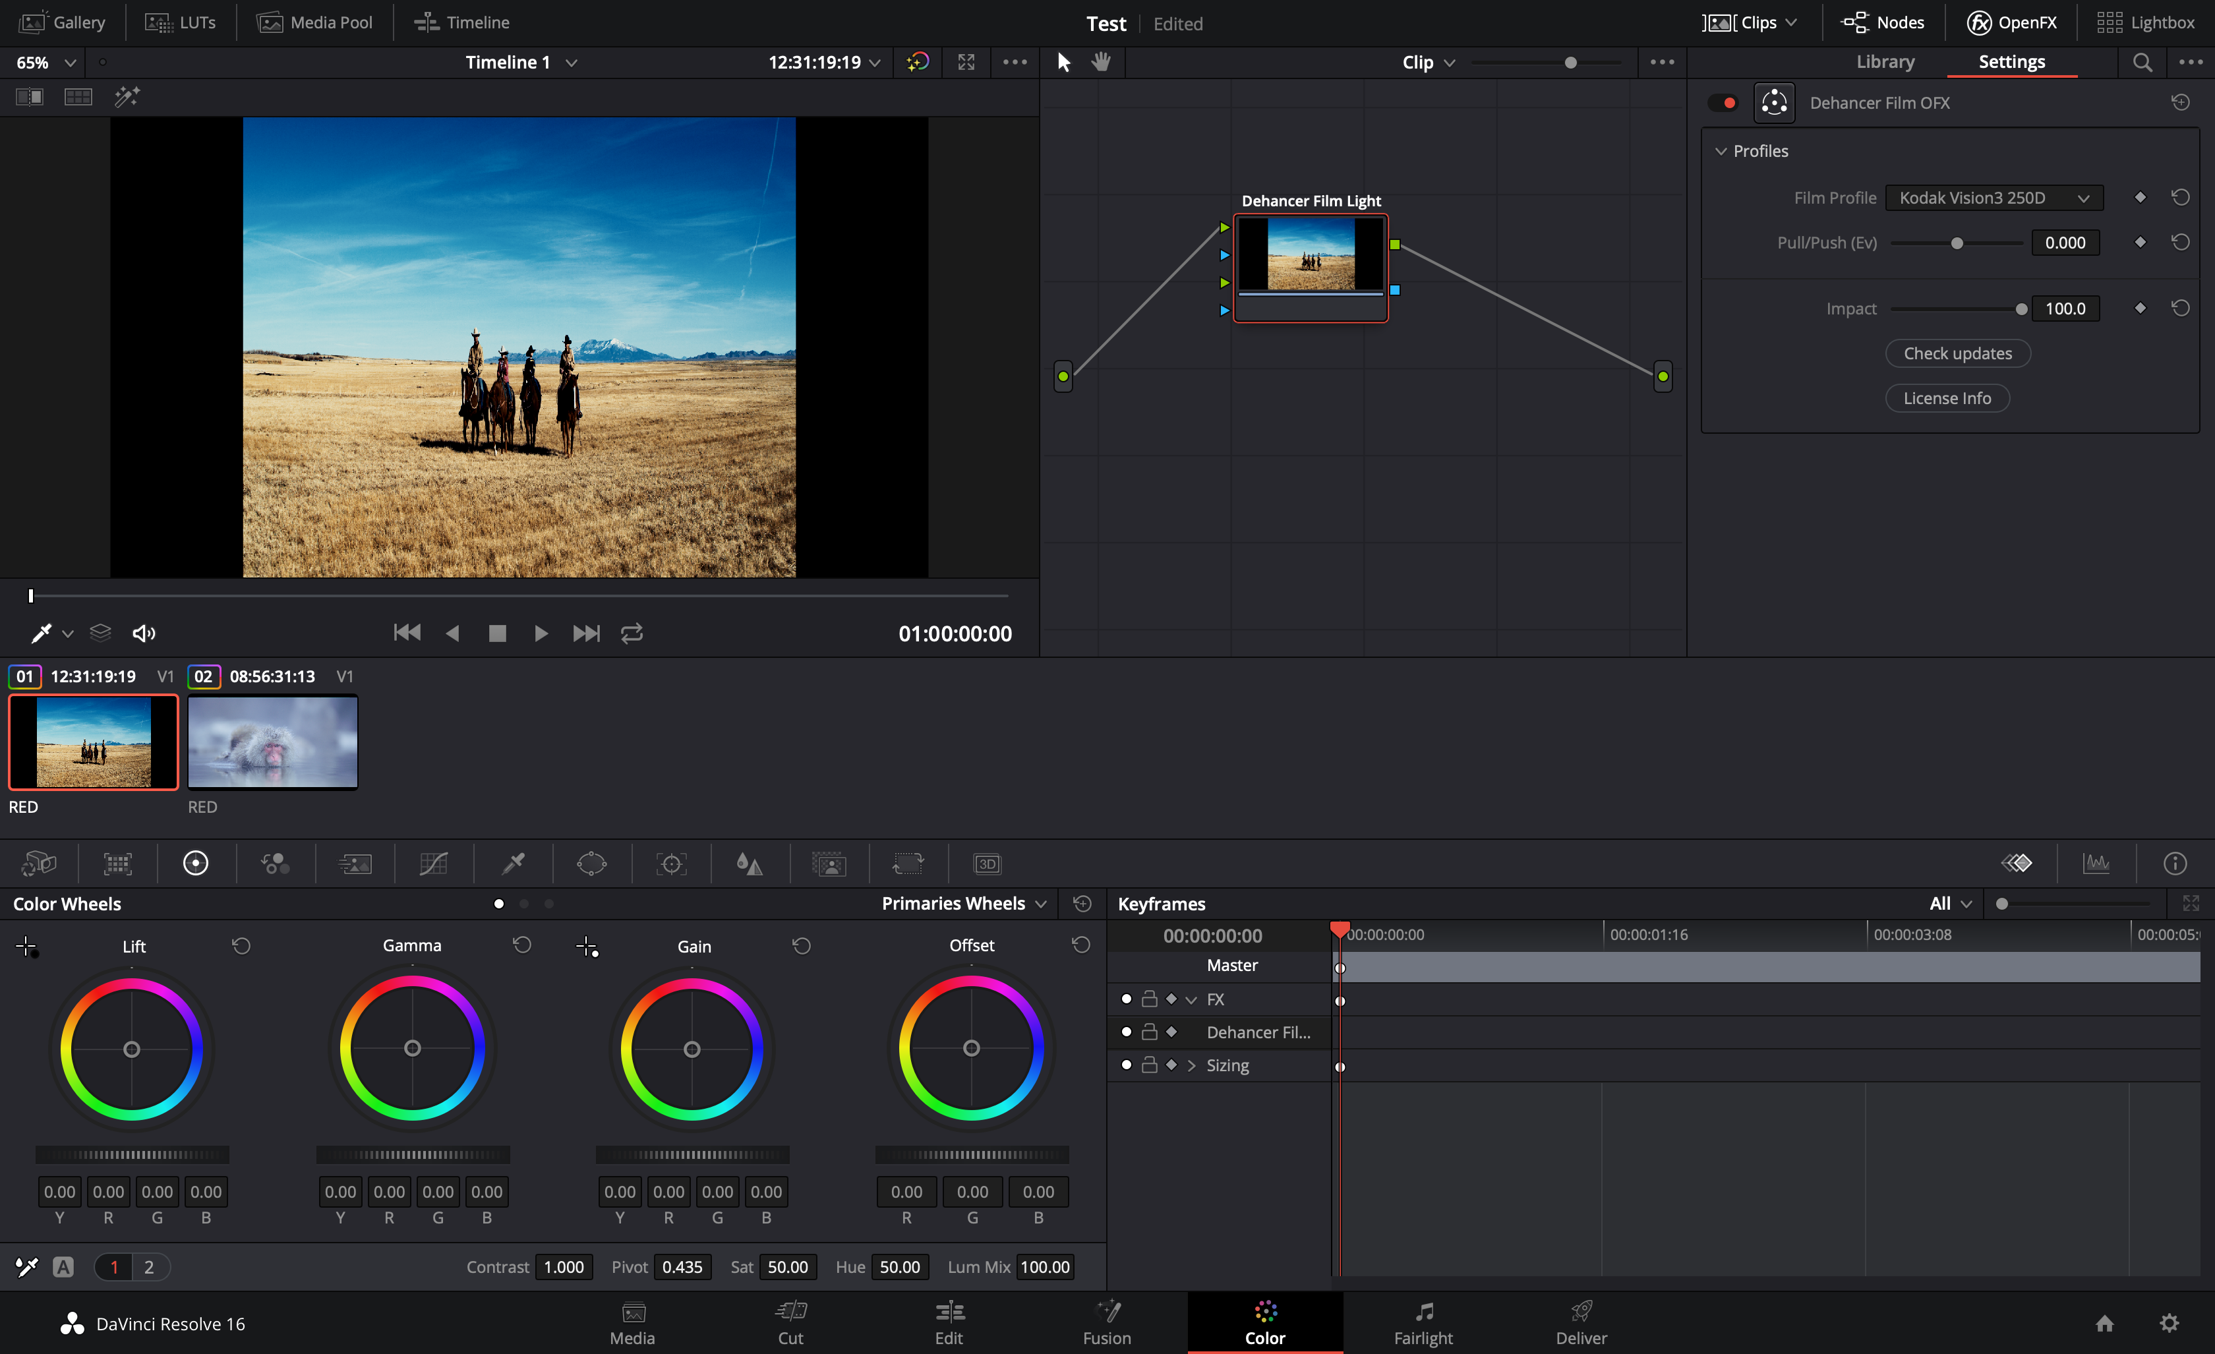Image resolution: width=2215 pixels, height=1354 pixels.
Task: Reset the Gamma wheel
Action: [521, 945]
